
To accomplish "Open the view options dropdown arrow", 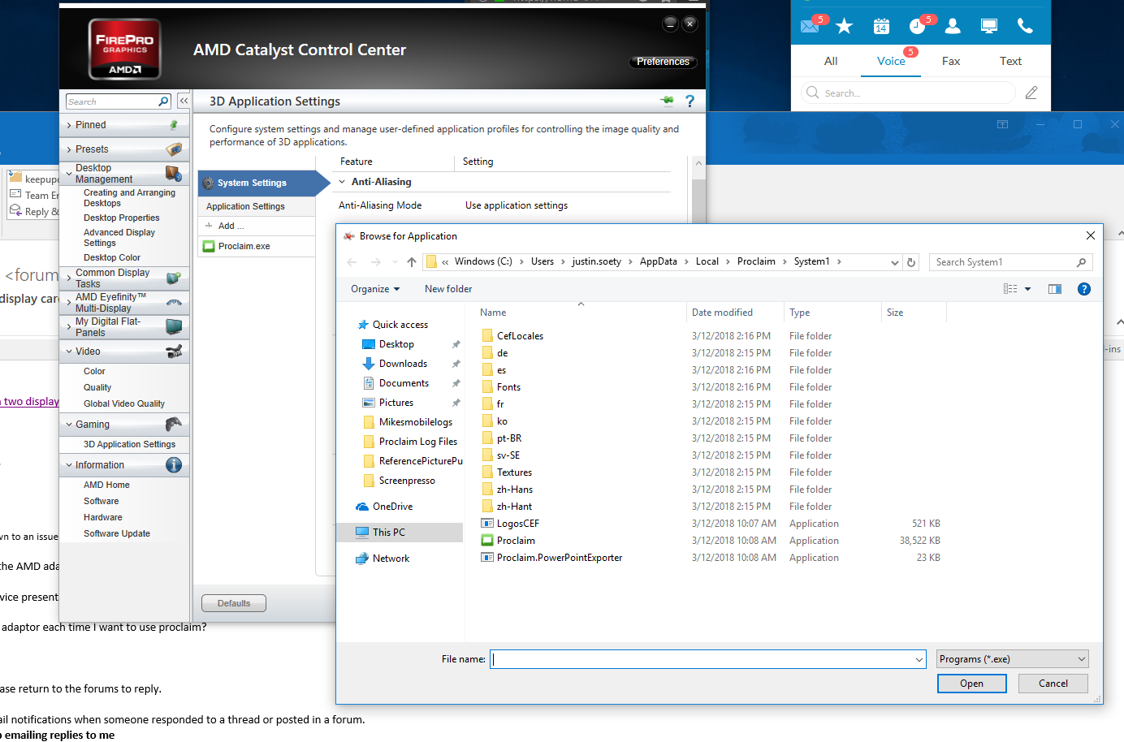I will (1027, 289).
